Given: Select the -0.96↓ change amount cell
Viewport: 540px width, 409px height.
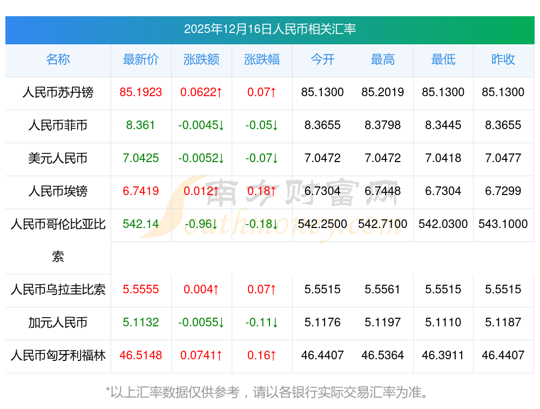Looking at the screenshot, I should tap(201, 224).
